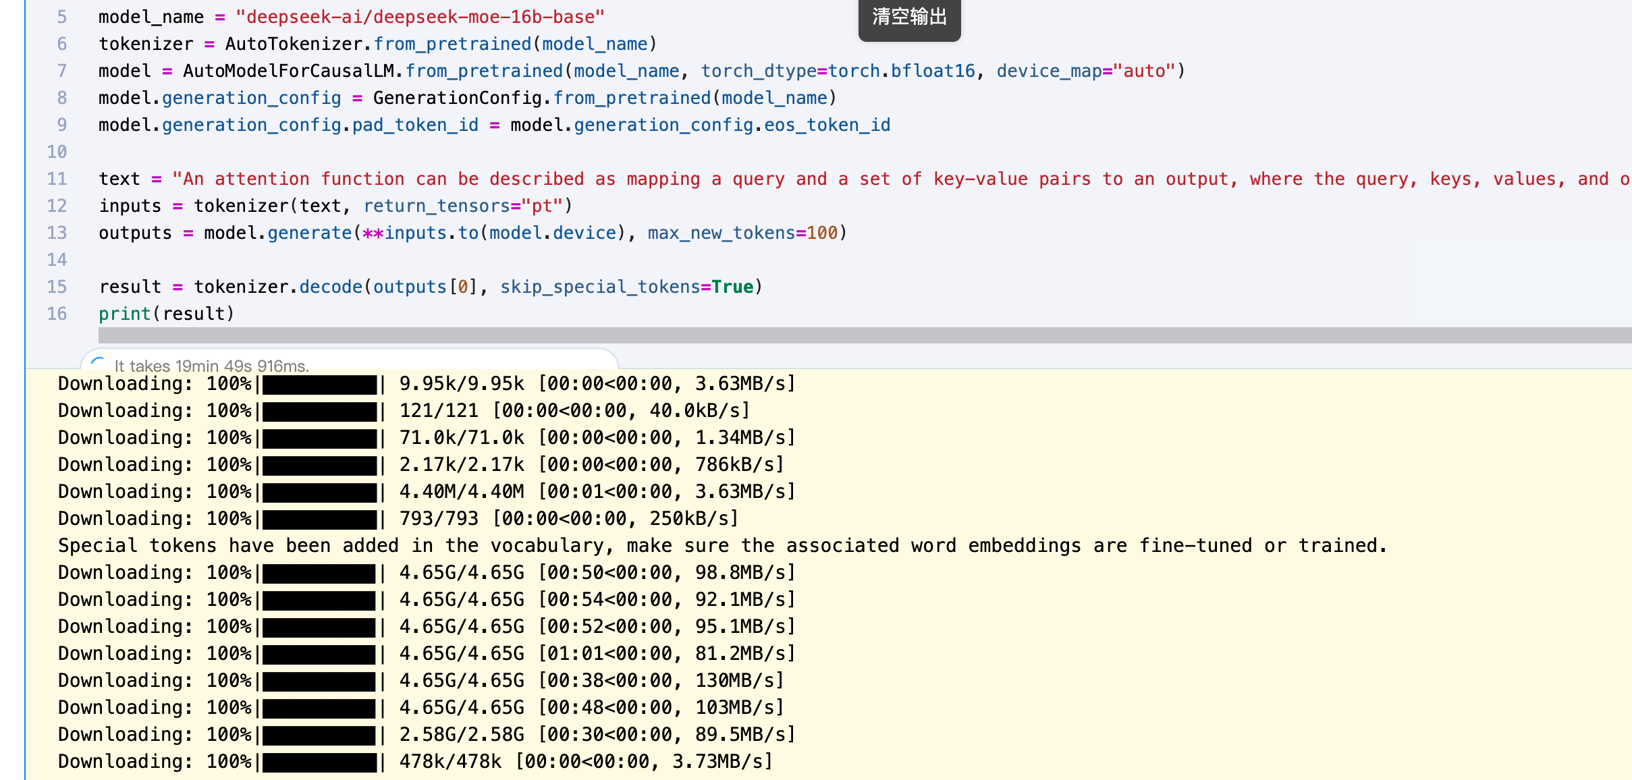Click the 清空输出 clear output button

(x=909, y=18)
